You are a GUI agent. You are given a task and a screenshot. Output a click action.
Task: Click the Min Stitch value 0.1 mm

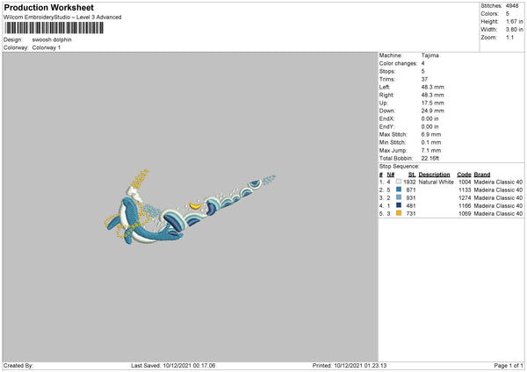[431, 142]
